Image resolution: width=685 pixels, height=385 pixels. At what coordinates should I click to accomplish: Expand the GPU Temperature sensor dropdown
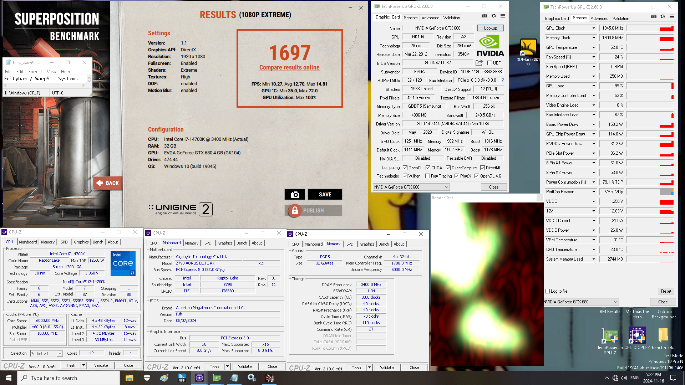coord(594,47)
